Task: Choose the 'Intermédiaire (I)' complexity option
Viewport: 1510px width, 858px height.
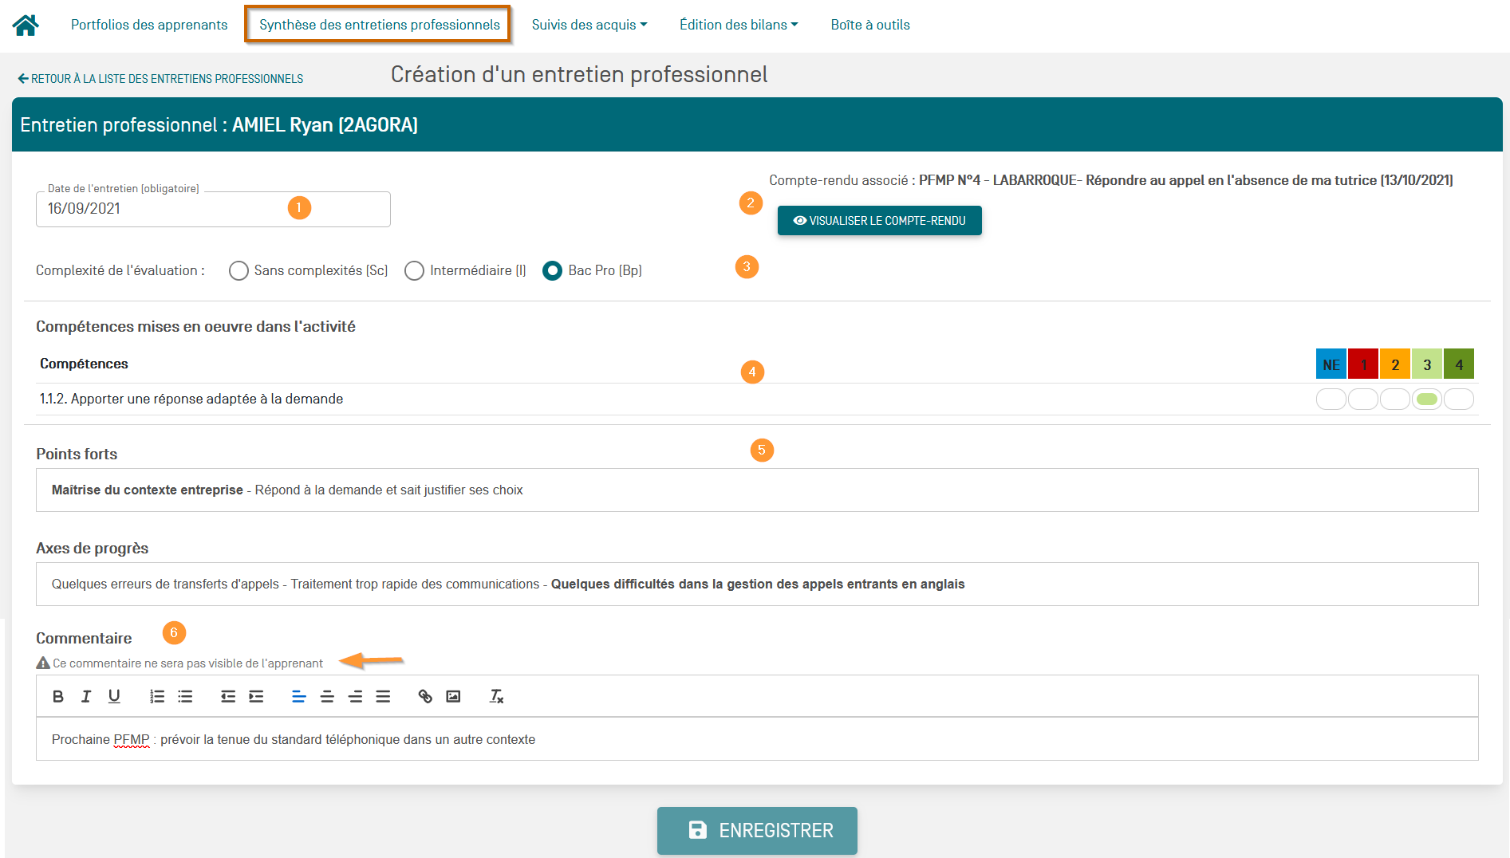Action: pyautogui.click(x=414, y=271)
